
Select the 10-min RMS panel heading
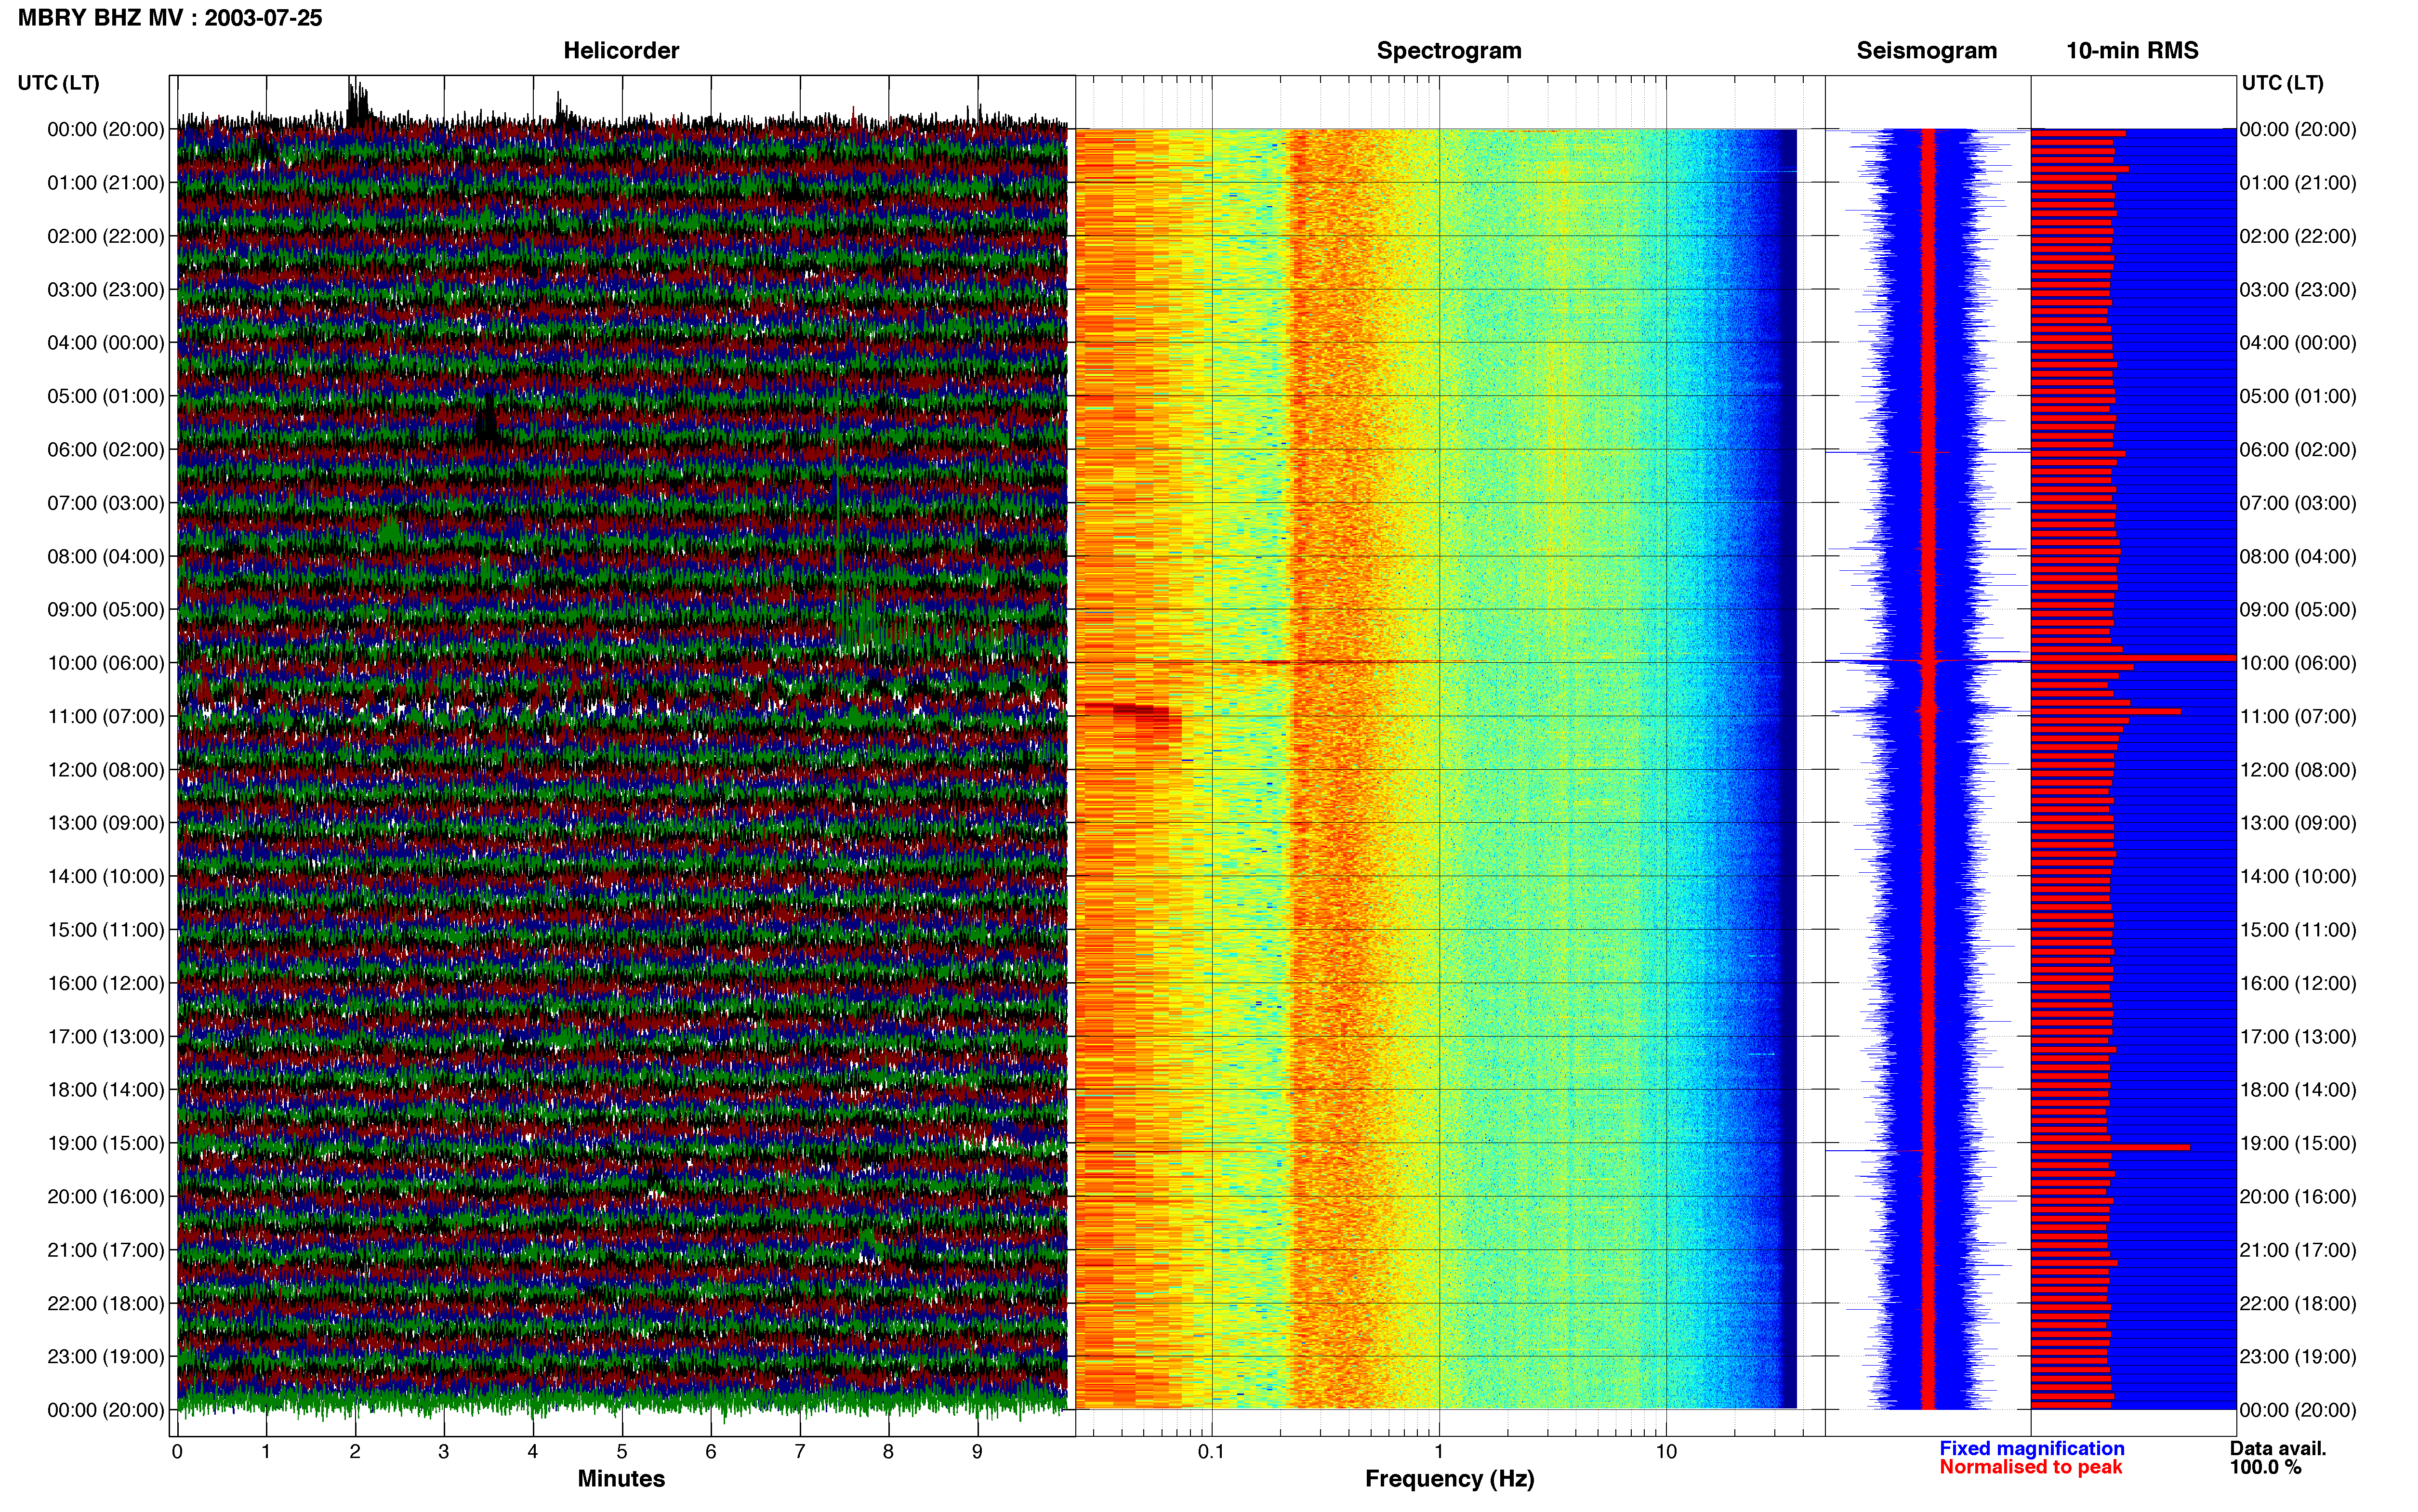click(x=2132, y=51)
